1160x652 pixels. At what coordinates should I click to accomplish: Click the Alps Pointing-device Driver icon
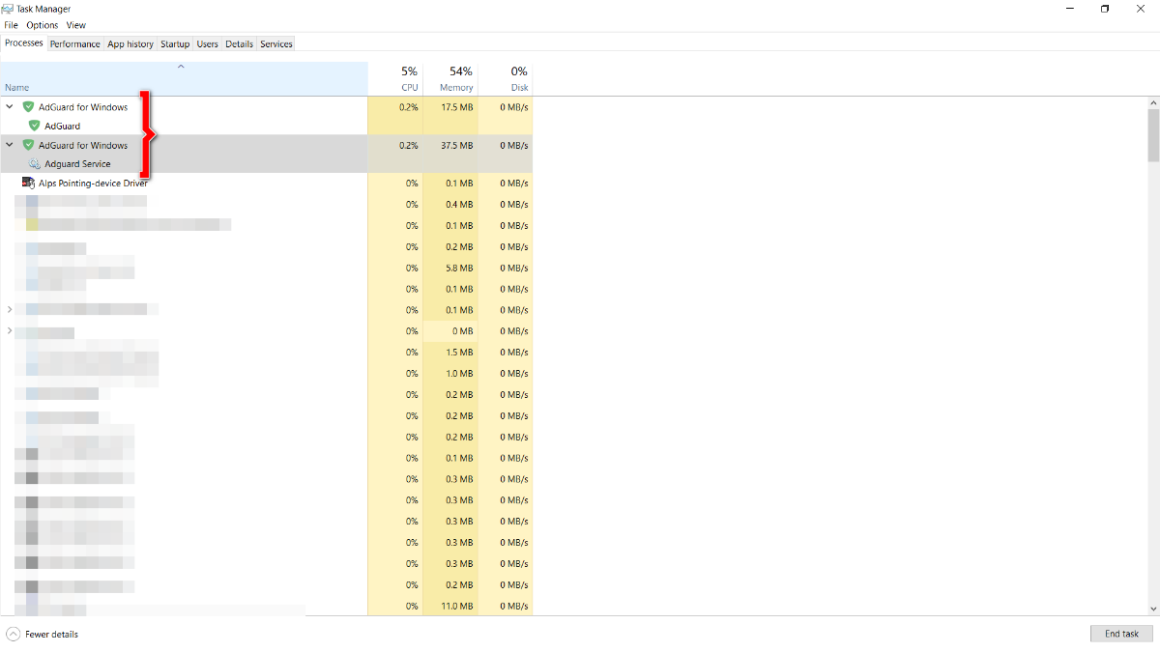point(28,183)
